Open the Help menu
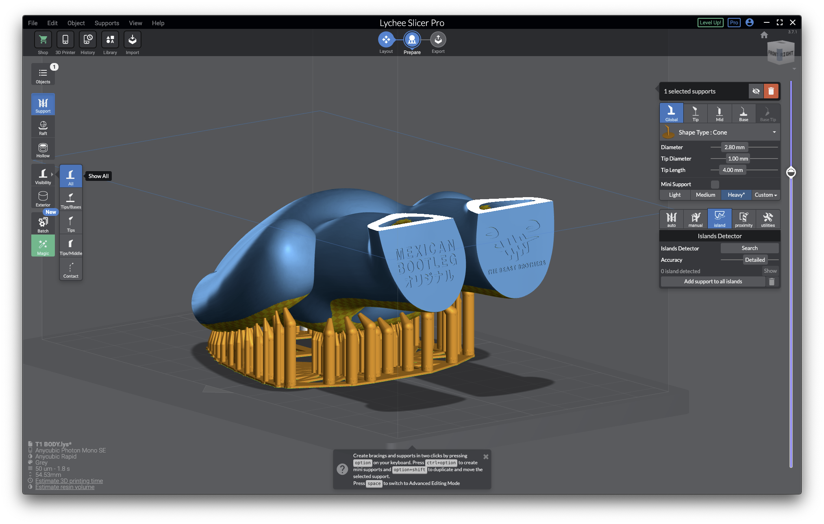 coord(158,23)
